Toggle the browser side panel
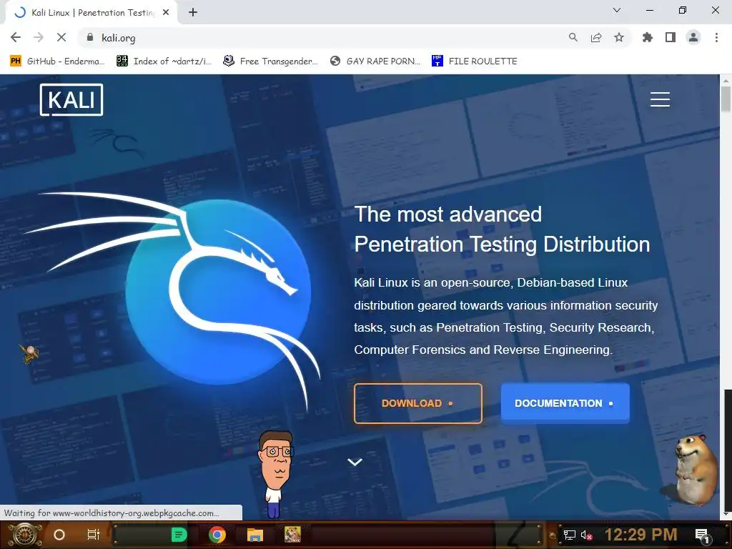The image size is (732, 549). (x=671, y=37)
